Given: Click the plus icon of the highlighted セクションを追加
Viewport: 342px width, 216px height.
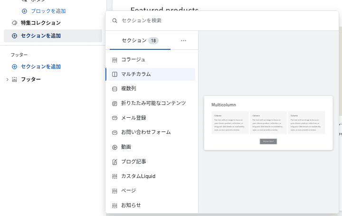Looking at the screenshot, I should (x=14, y=36).
